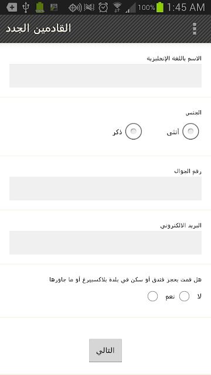Screen dimensions: 211x375
Task: Open the three-dot overflow menu
Action: [x=195, y=29]
